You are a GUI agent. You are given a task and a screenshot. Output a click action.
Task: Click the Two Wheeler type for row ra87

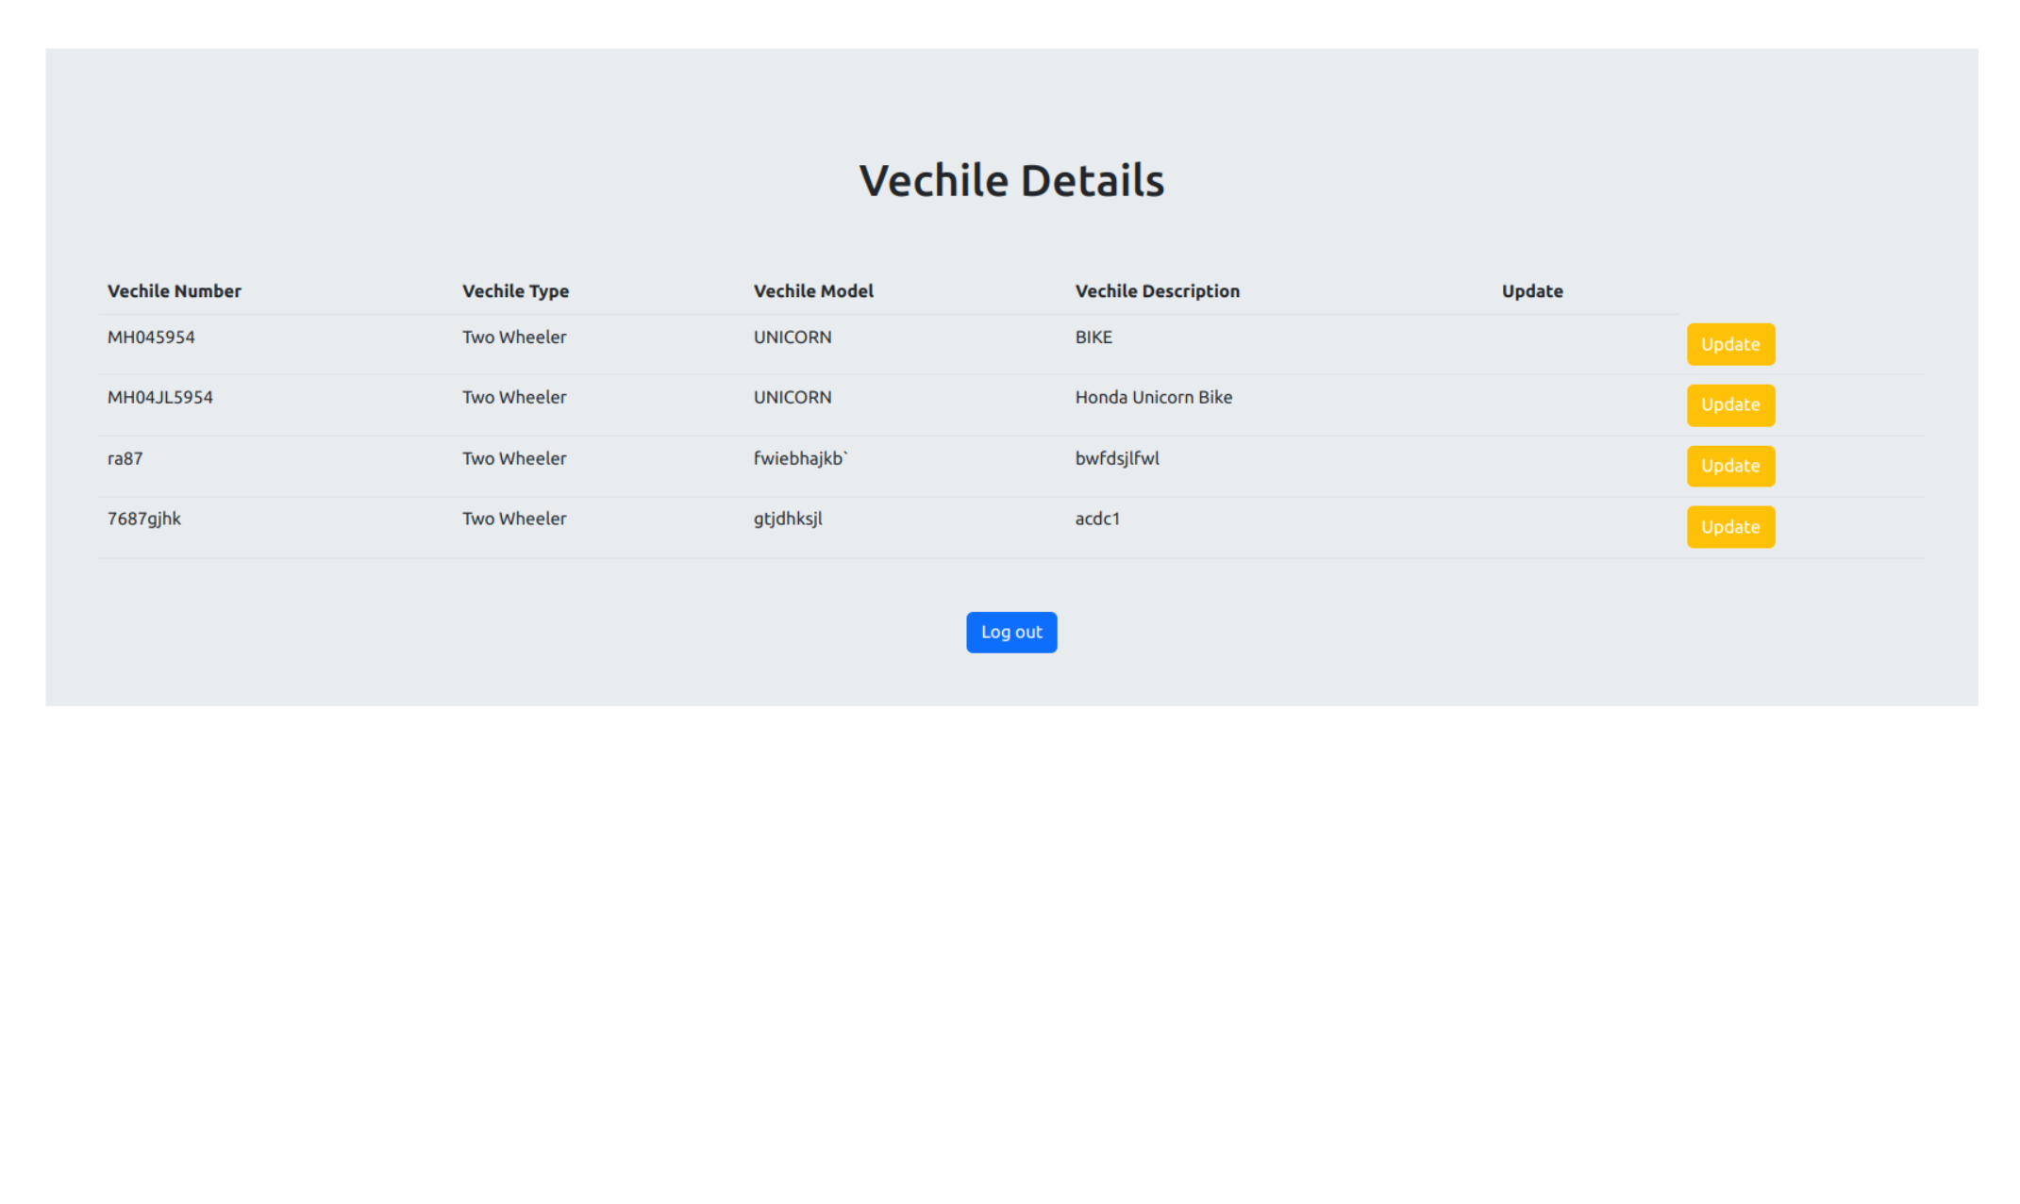click(513, 458)
